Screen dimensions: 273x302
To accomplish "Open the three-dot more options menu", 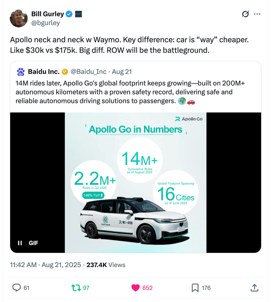I will click(x=257, y=14).
